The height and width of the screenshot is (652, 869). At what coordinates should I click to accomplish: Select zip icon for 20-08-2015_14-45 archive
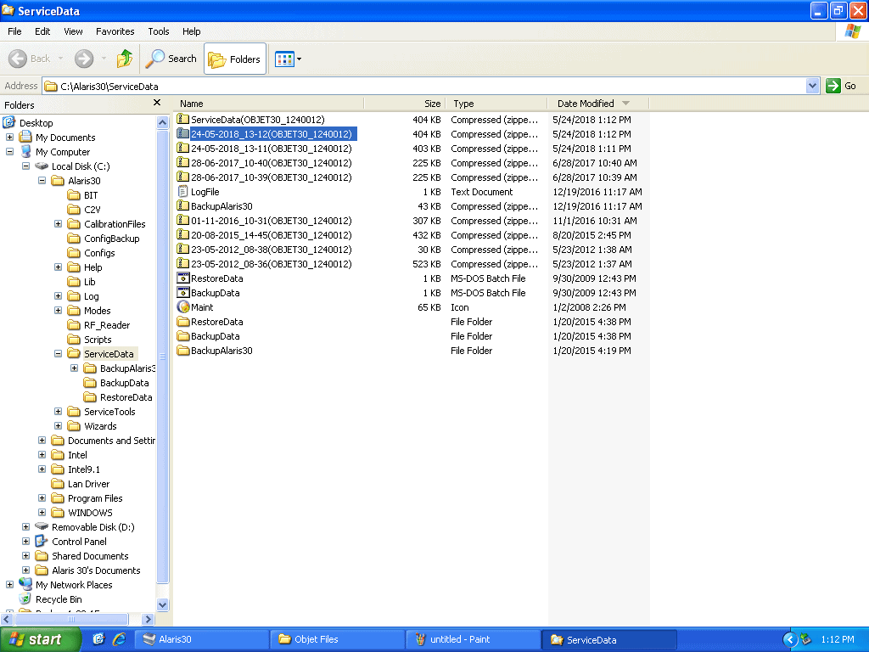click(183, 234)
